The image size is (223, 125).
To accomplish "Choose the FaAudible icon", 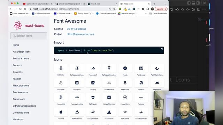I will (125, 112).
